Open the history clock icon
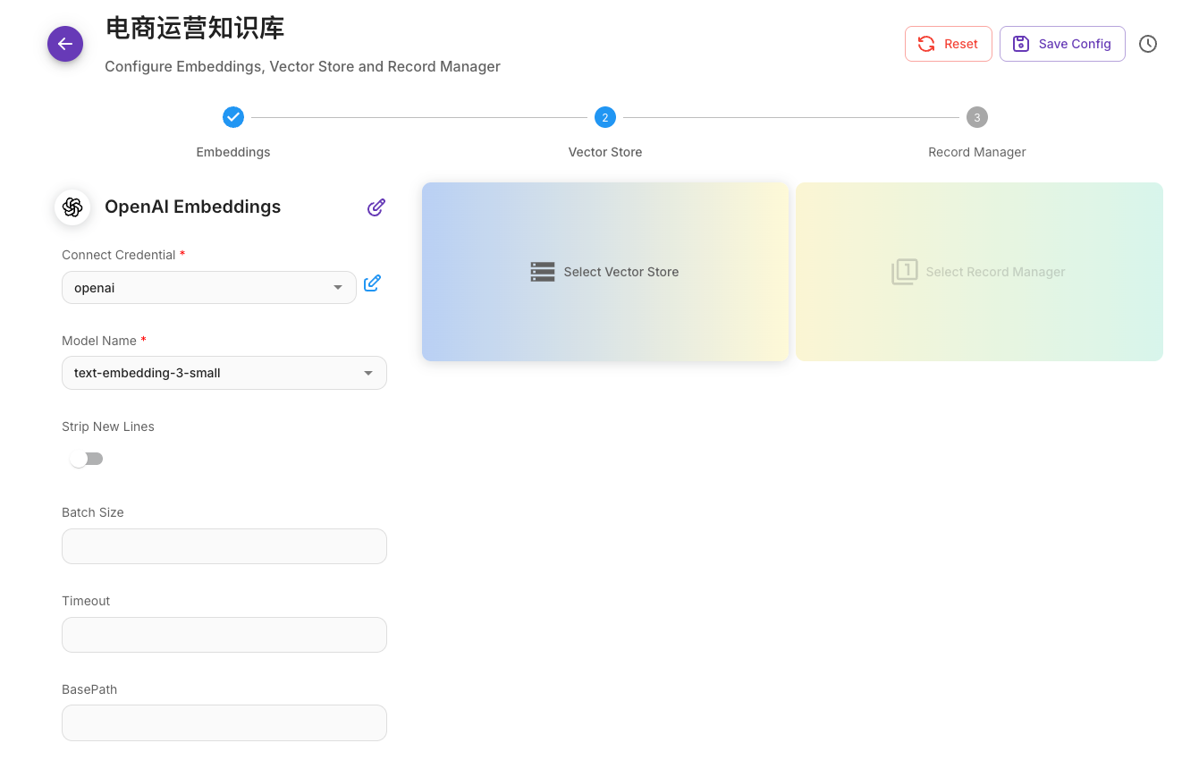Viewport: 1182px width, 760px height. pyautogui.click(x=1148, y=44)
